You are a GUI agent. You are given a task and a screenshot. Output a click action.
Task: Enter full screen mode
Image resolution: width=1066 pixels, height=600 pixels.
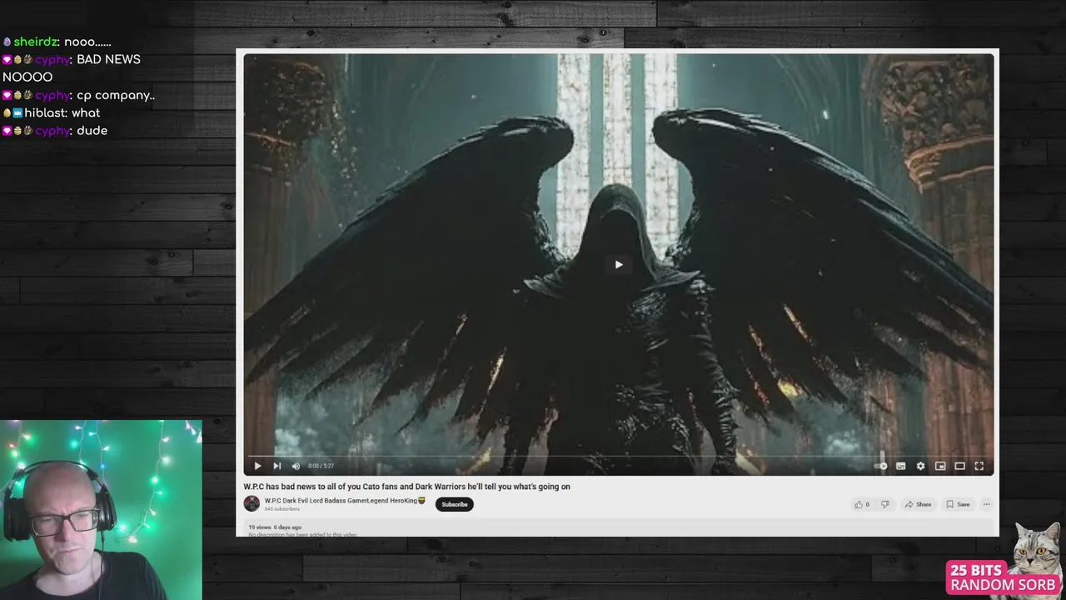click(979, 466)
